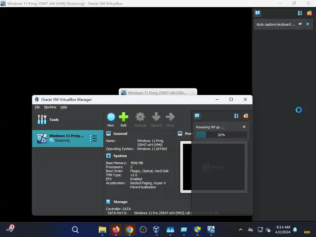Click the sort notifications icon in Manager panel
Image resolution: width=316 pixels, height=237 pixels.
pyautogui.click(x=236, y=116)
